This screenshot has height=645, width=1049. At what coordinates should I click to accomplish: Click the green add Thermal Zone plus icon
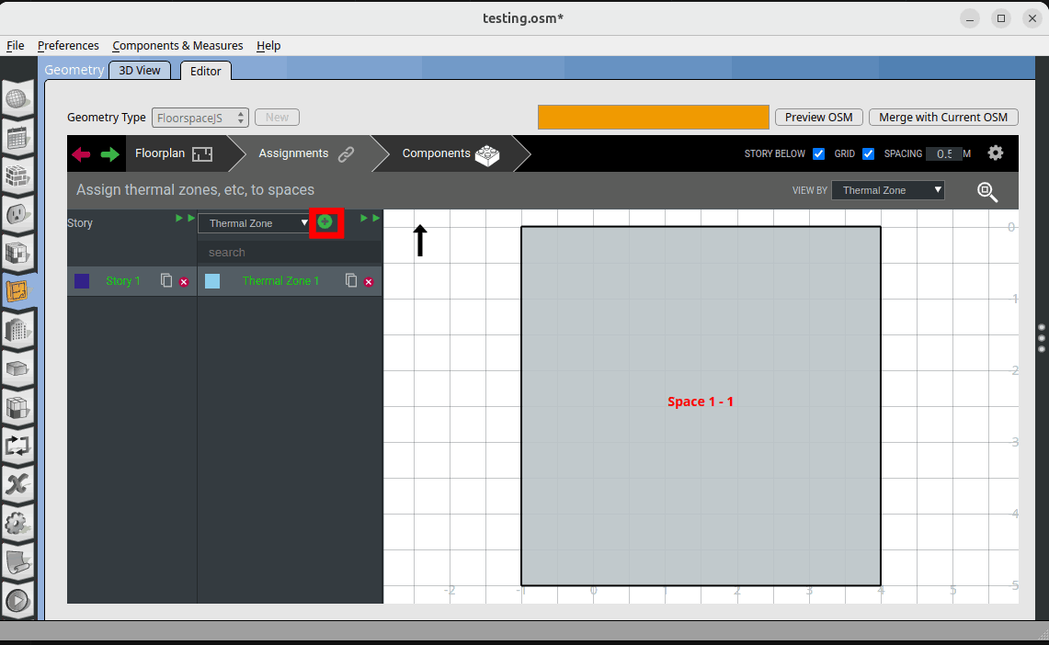pyautogui.click(x=325, y=222)
